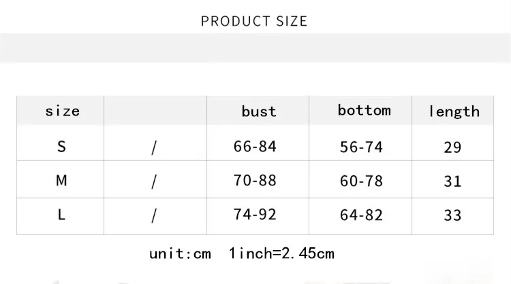Select the 1inch=2.45cm conversion text
The image size is (511, 284).
(282, 254)
